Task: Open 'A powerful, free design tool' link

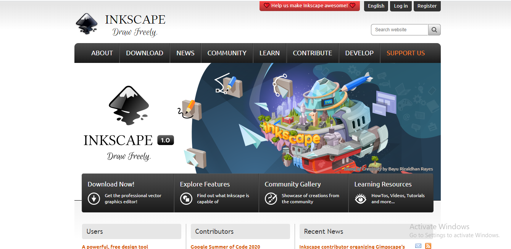Action: [115, 247]
